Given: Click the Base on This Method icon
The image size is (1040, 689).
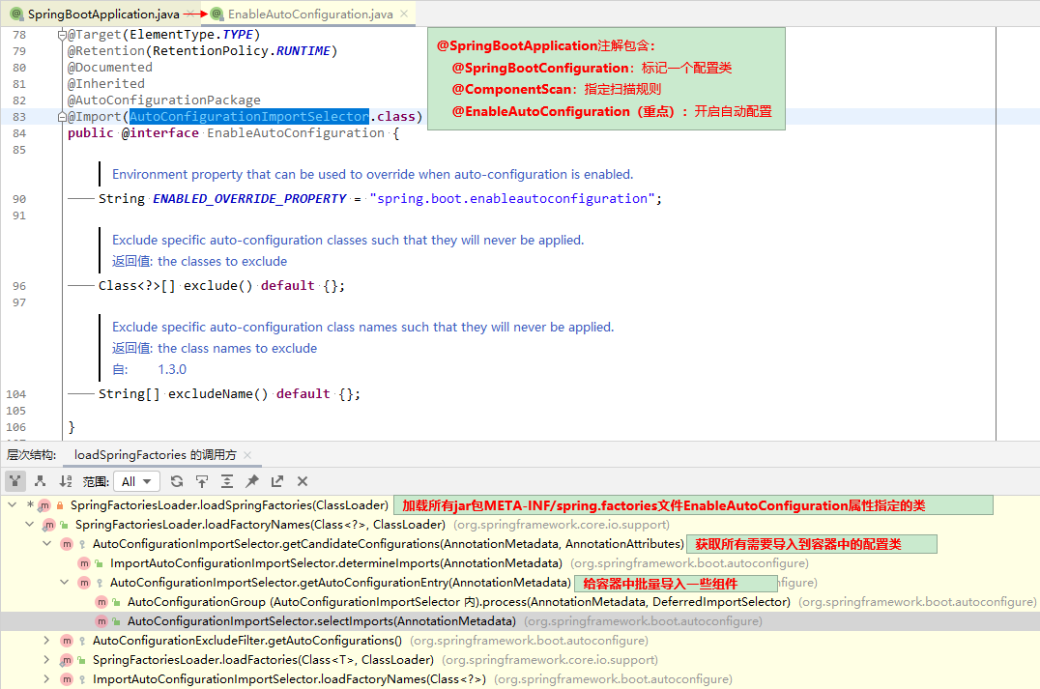Looking at the screenshot, I should [x=202, y=480].
